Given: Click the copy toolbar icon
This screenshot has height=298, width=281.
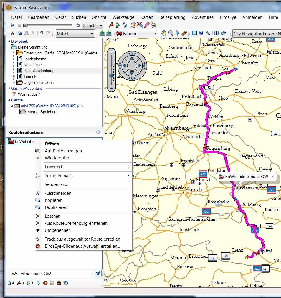Looking at the screenshot, I should [19, 33].
